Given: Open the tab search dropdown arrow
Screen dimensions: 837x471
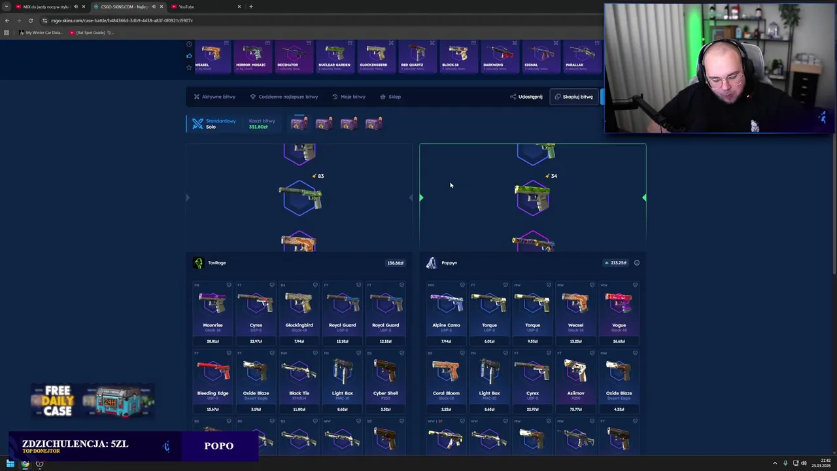Looking at the screenshot, I should coord(7,7).
